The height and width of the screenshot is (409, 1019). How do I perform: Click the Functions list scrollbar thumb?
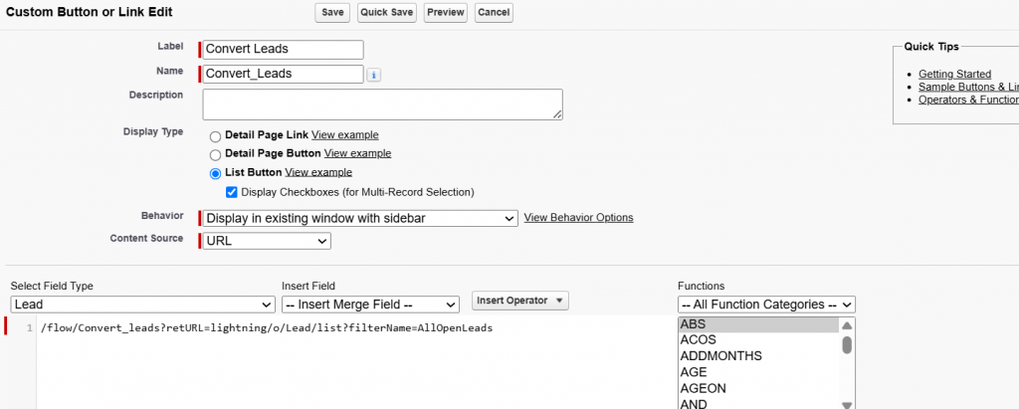point(847,344)
